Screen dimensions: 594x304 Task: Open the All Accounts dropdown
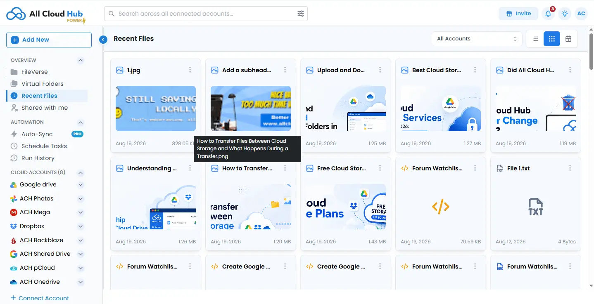(x=477, y=39)
